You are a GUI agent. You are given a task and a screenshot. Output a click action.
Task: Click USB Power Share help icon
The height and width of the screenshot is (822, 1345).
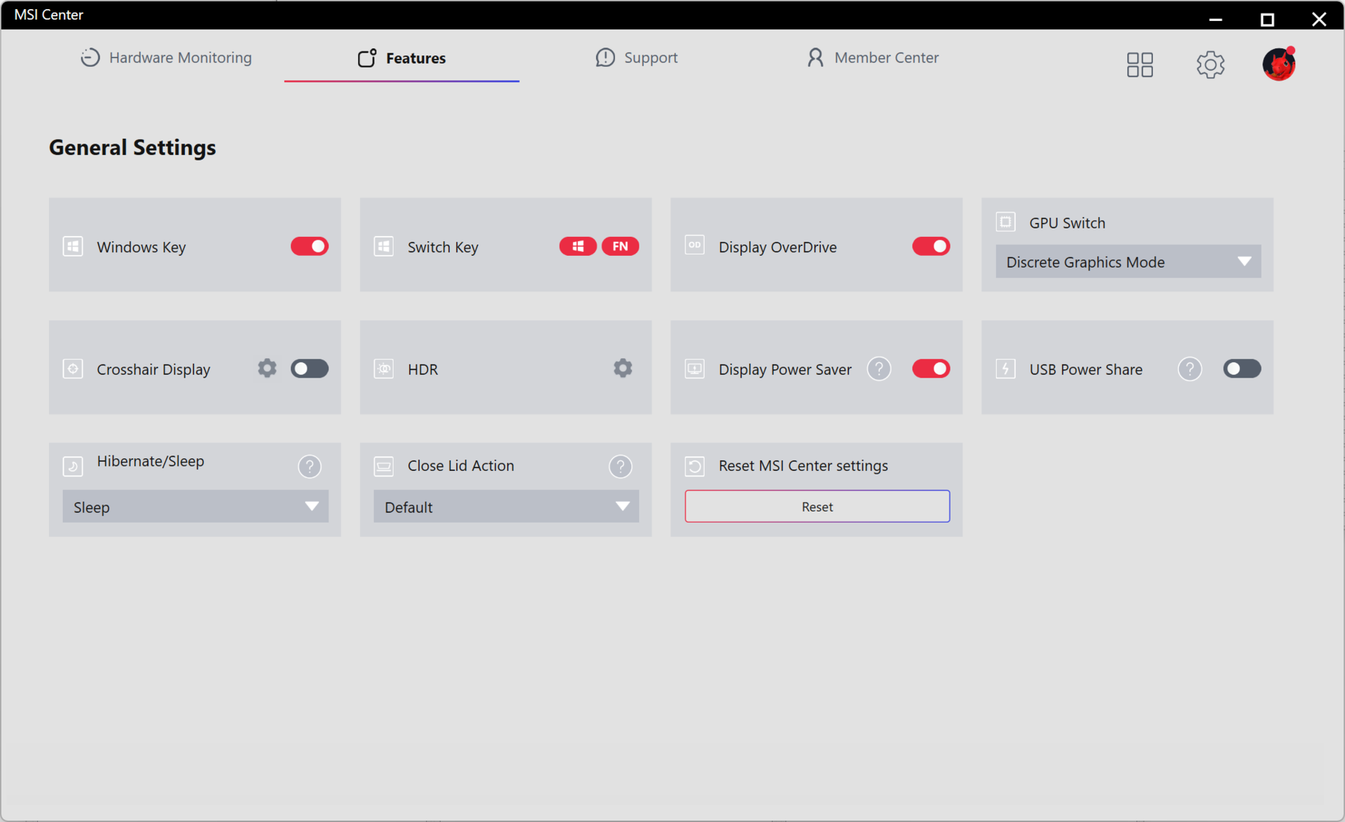click(1189, 369)
